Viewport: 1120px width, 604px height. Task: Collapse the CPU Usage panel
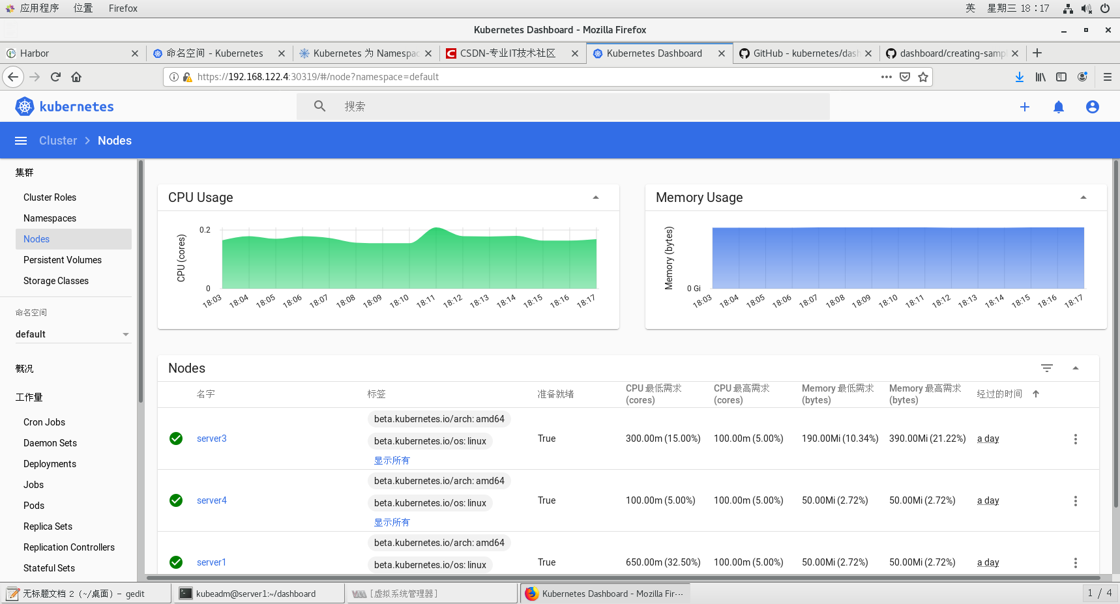point(595,197)
